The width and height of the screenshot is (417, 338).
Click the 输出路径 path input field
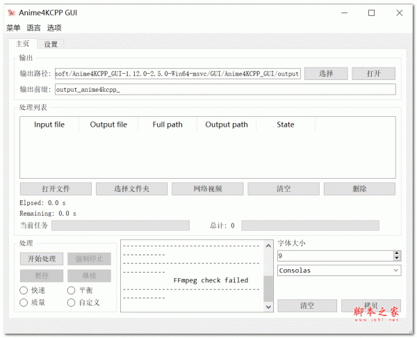178,74
